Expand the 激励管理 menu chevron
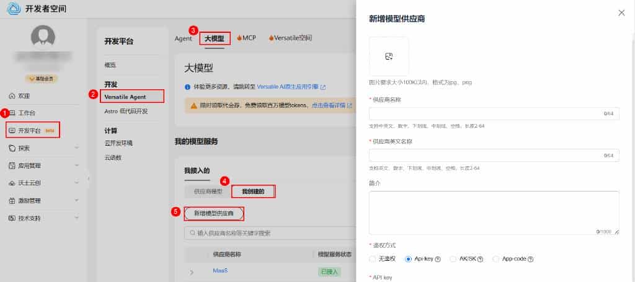 [x=77, y=201]
